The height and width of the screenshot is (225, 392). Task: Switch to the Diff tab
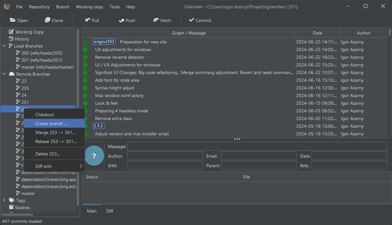[x=110, y=211]
